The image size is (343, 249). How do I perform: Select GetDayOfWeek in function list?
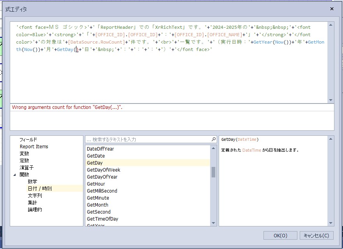tap(103, 170)
